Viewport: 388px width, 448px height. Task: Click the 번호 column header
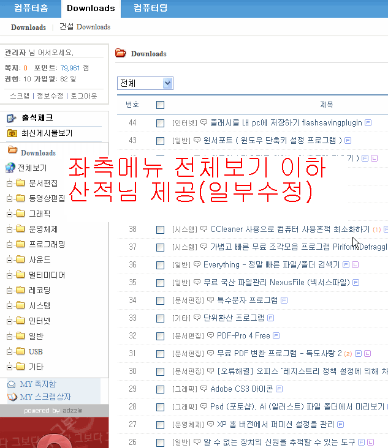[132, 105]
